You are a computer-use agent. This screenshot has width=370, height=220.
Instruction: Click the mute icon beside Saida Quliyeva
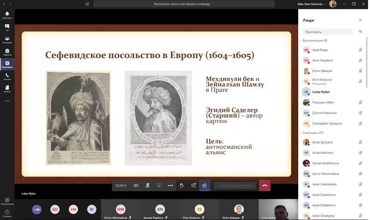coord(360,142)
